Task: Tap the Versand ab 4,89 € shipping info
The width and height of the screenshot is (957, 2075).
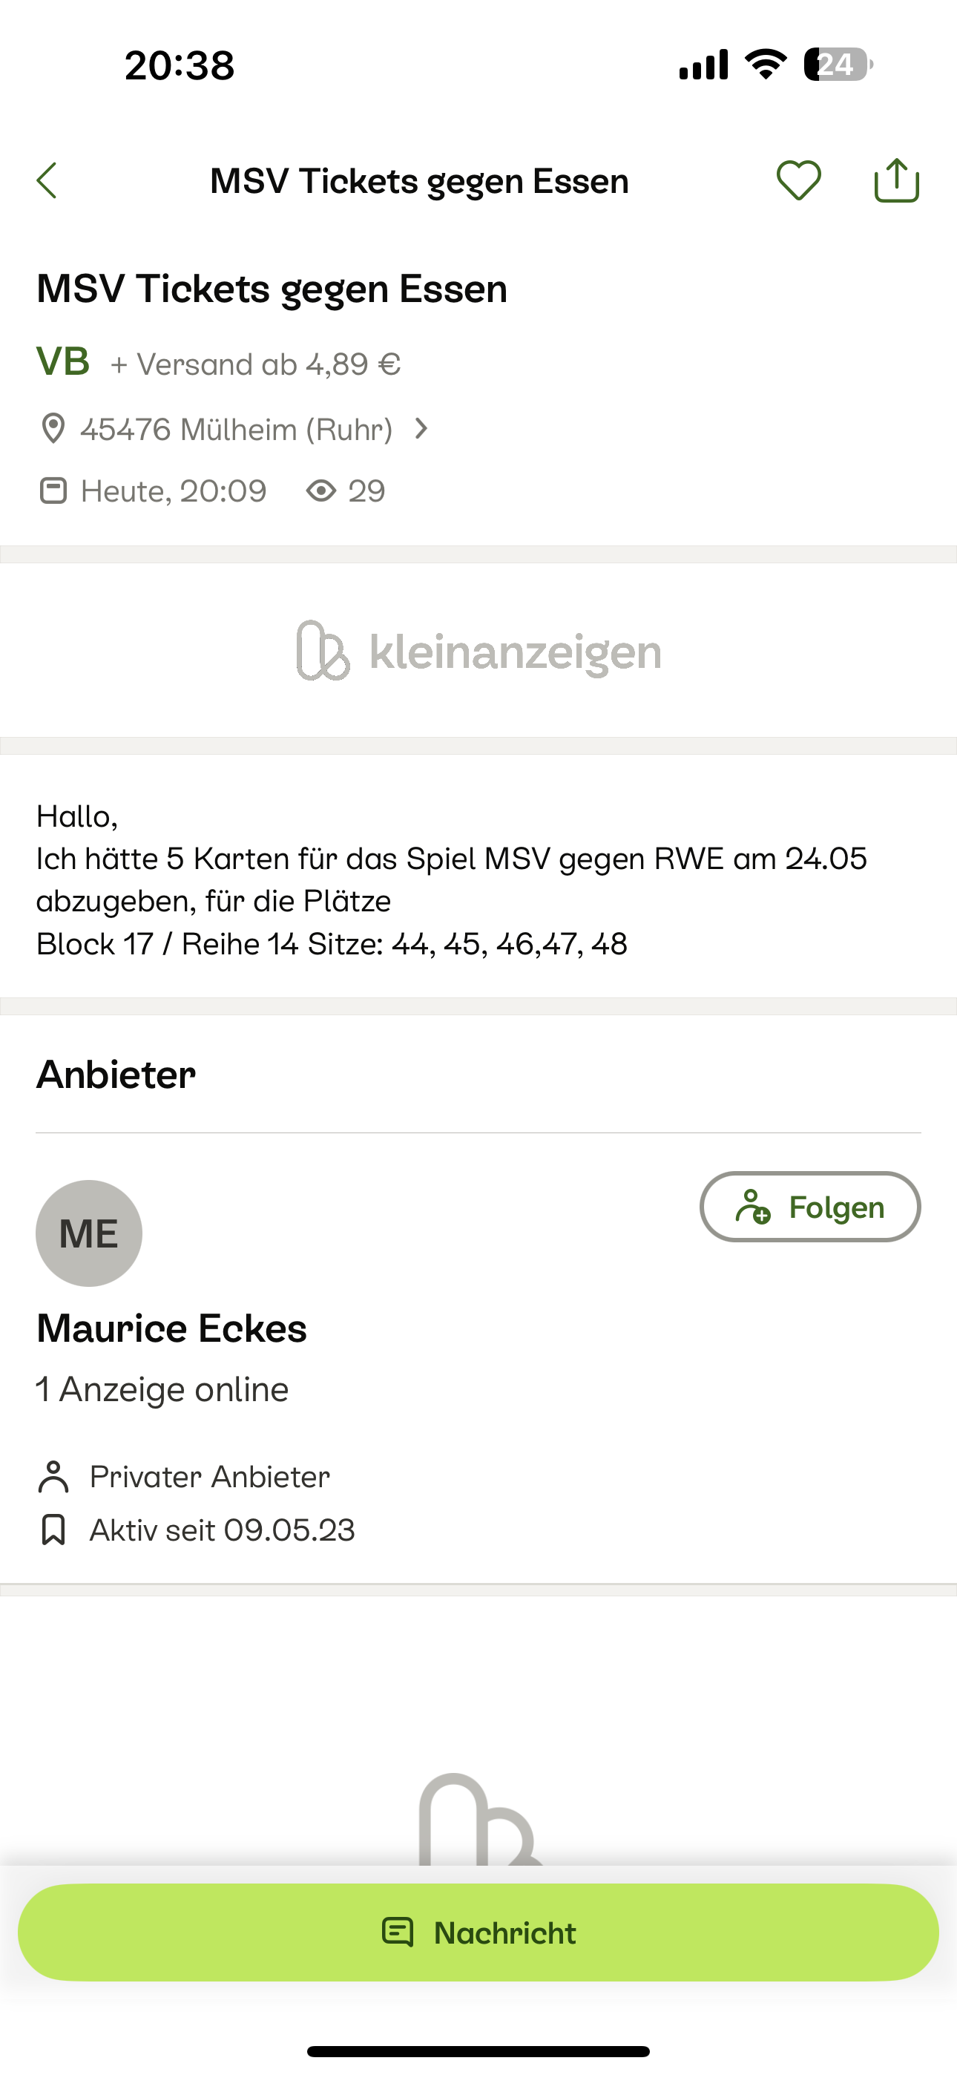Action: [255, 364]
